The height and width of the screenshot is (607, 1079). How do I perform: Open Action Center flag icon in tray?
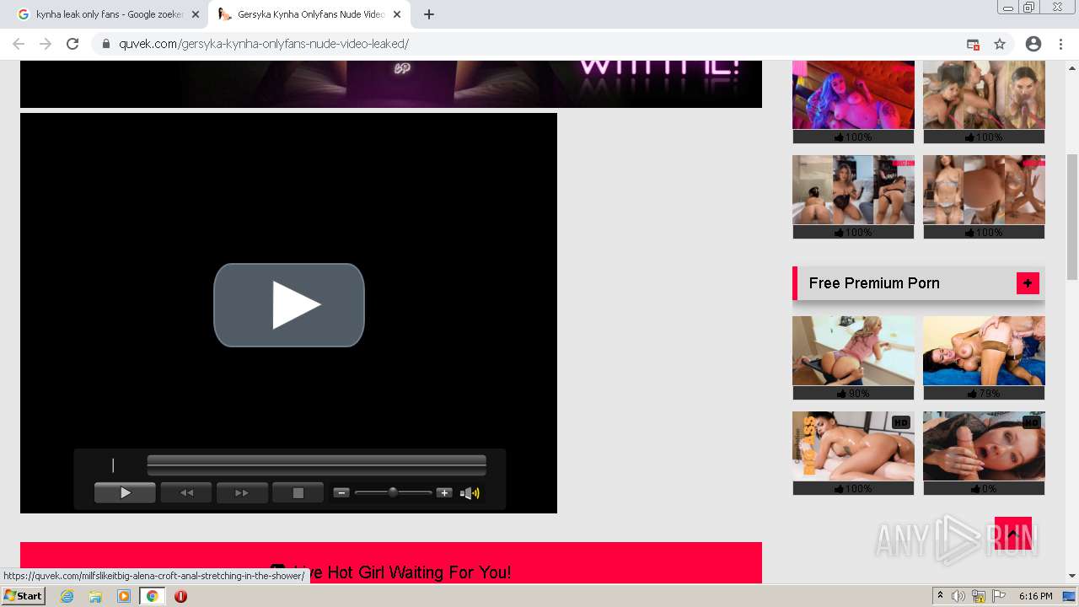[x=999, y=596]
